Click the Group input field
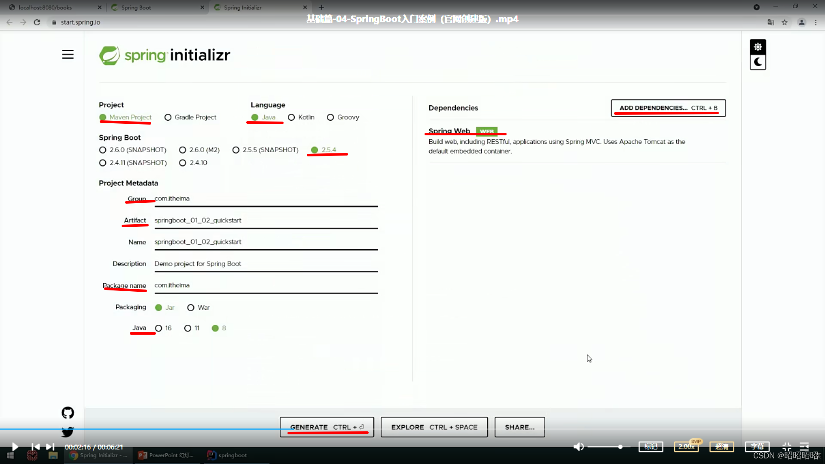This screenshot has width=825, height=464. coord(266,199)
